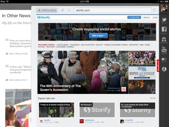Open the SOPA/PIPA featured topic
The width and height of the screenshot is (169, 127).
134,45
